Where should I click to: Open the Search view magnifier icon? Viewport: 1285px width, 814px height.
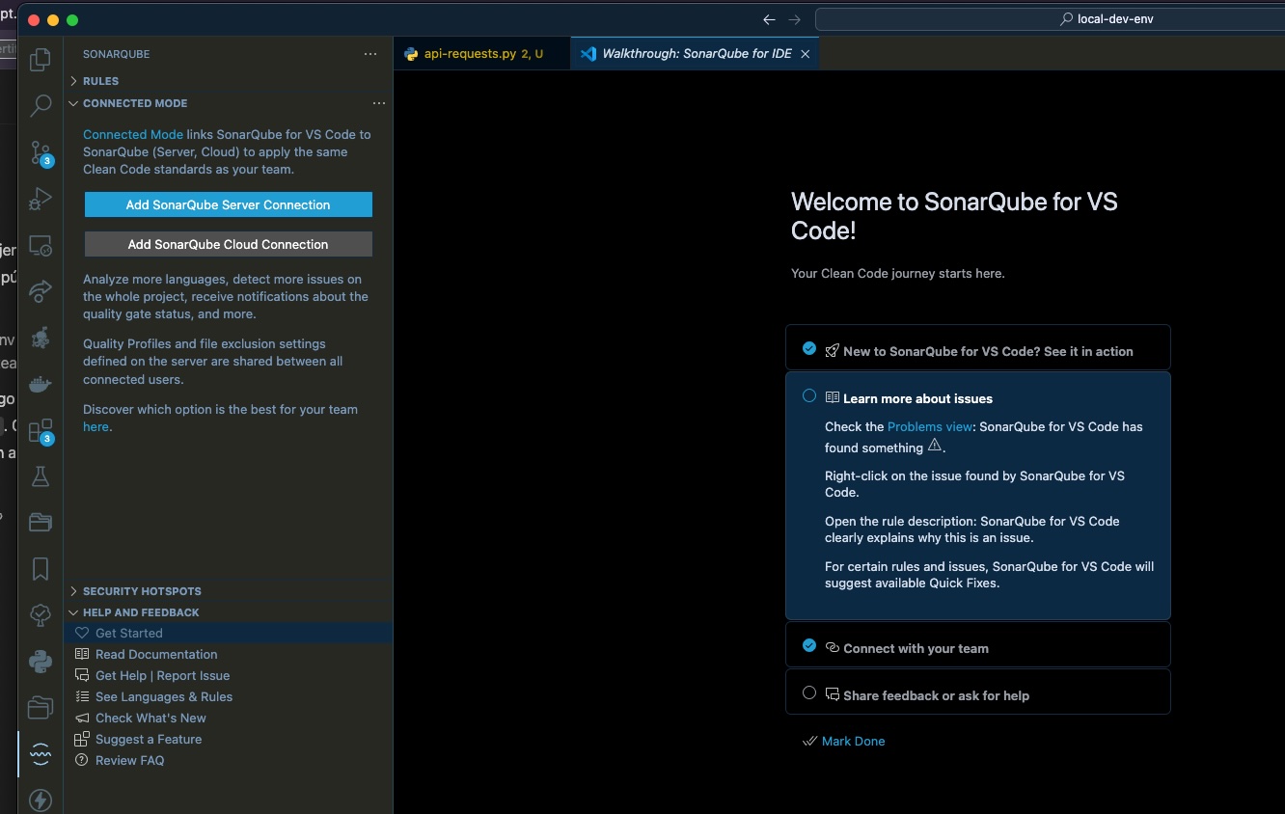click(x=41, y=106)
